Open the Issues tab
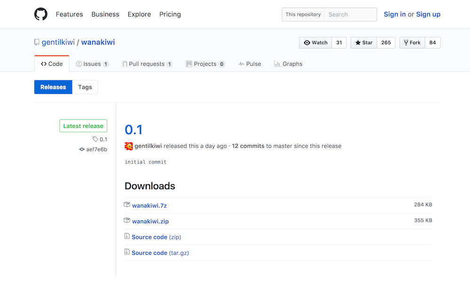This screenshot has width=470, height=291. click(x=92, y=64)
